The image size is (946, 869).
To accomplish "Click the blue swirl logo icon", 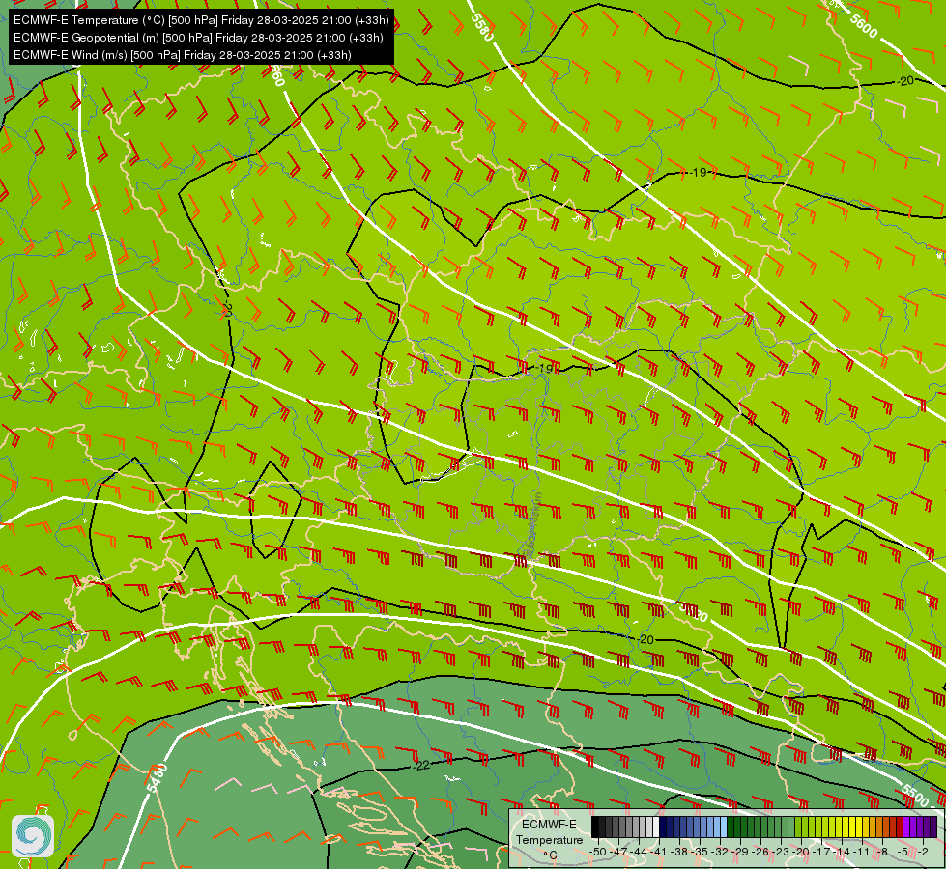I will [x=33, y=836].
